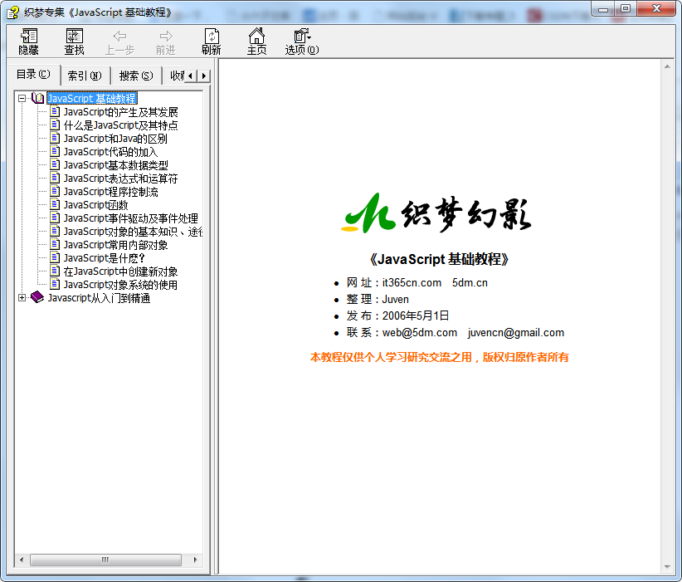Image resolution: width=682 pixels, height=582 pixels.
Task: Open the 选项 (Options) toolbar icon
Action: [x=301, y=41]
